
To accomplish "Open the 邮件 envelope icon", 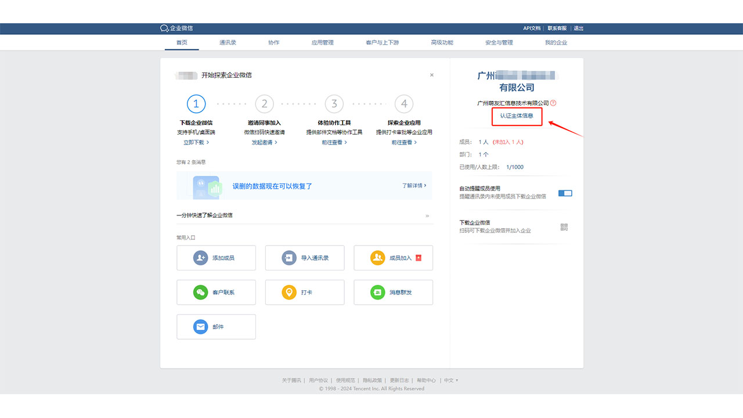I will tap(200, 327).
